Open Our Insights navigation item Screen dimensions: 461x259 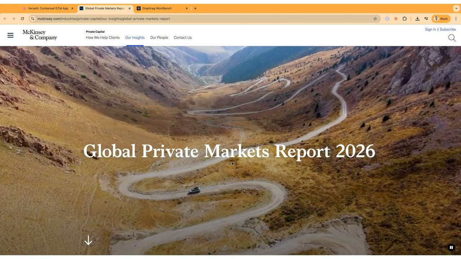[135, 37]
